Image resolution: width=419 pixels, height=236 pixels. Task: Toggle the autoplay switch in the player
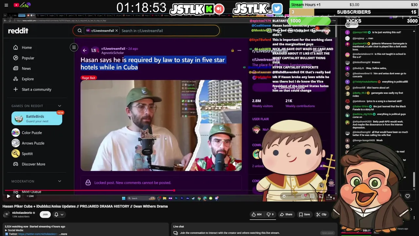point(284,196)
